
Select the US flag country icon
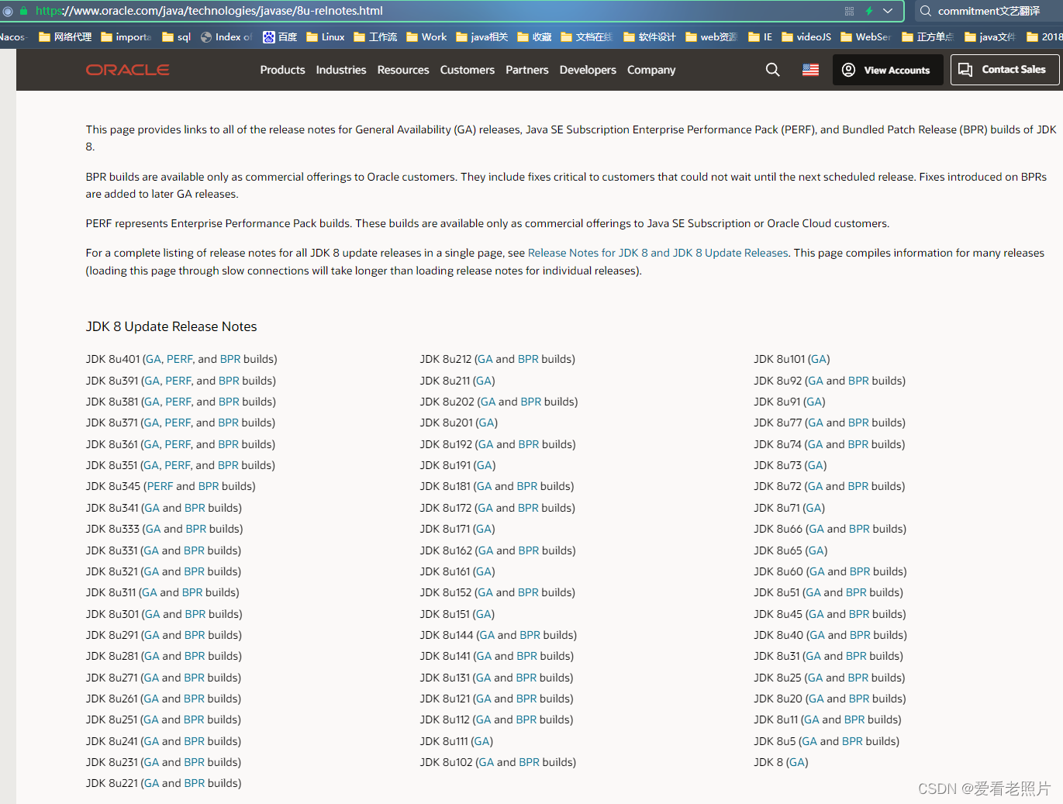tap(810, 70)
